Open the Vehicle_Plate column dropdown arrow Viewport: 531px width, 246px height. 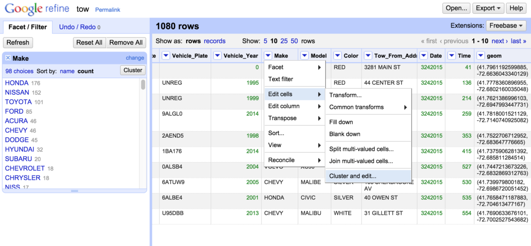(x=166, y=56)
